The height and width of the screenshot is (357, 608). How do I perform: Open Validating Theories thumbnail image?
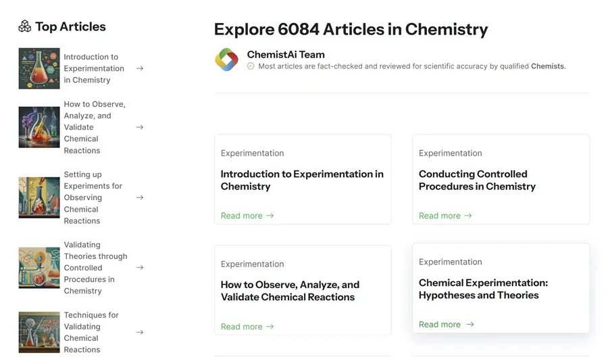pos(39,268)
